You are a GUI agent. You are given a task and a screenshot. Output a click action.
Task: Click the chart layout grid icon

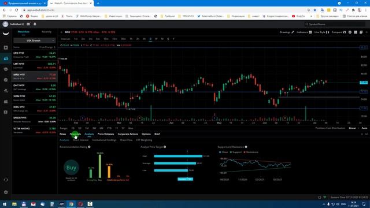pos(356,32)
